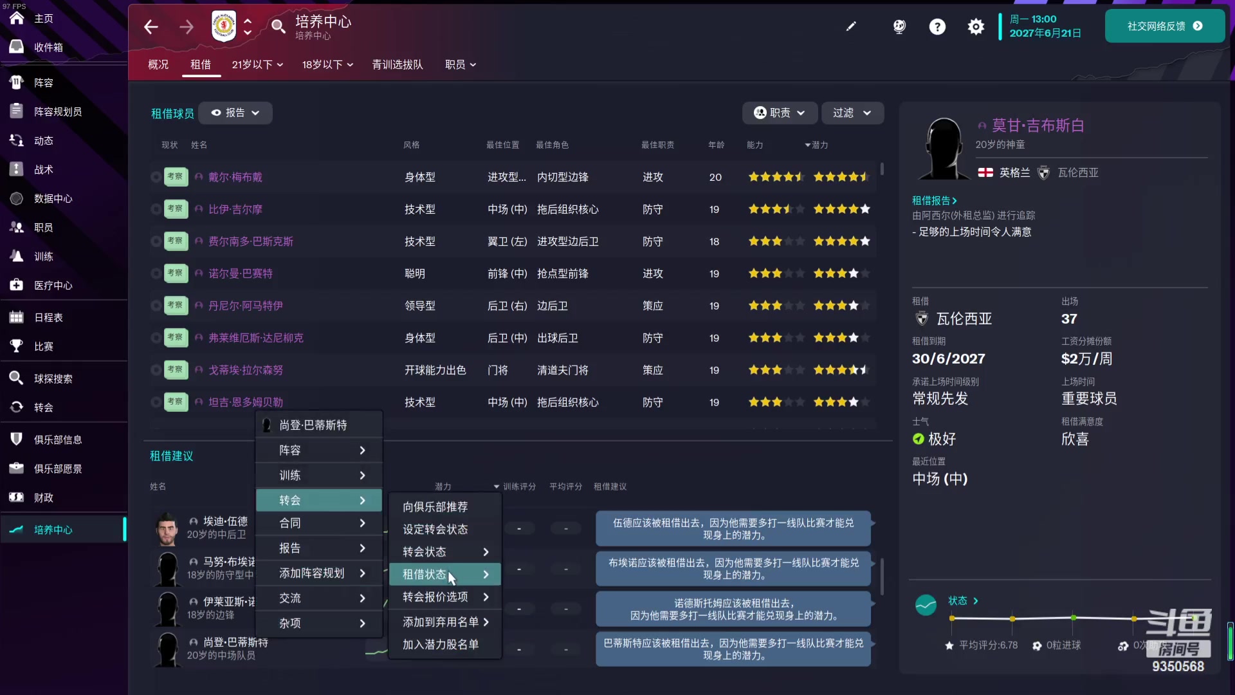Expand the 18岁以下 tab dropdown
Image resolution: width=1235 pixels, height=695 pixels.
[327, 64]
